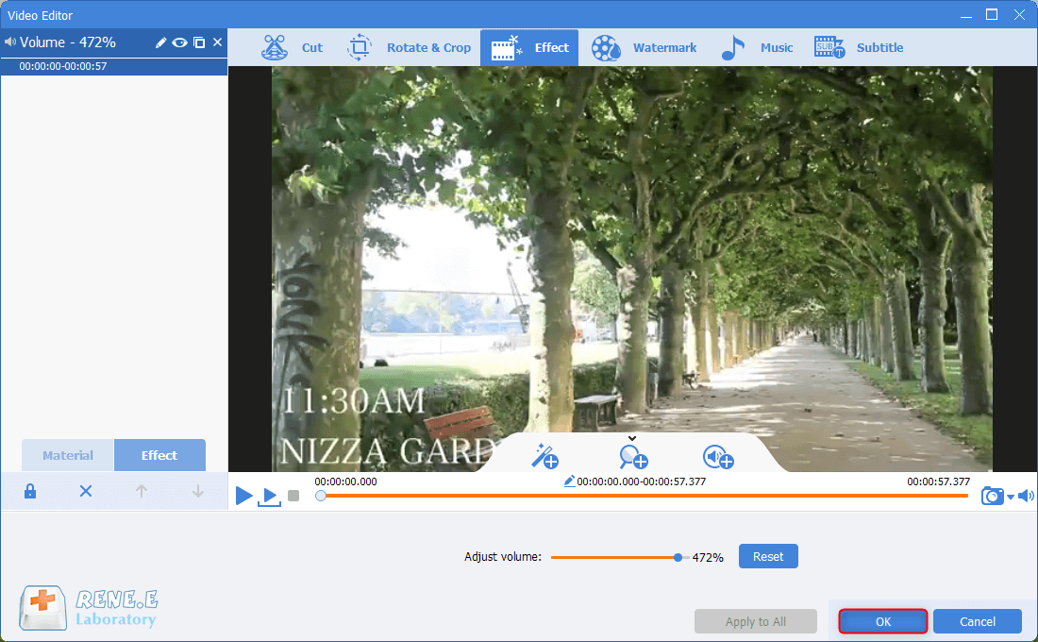1038x642 pixels.
Task: Click the Cancel button
Action: point(977,621)
